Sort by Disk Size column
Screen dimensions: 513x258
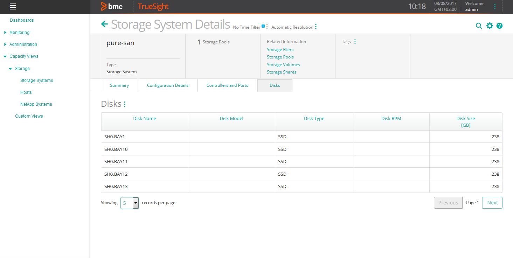[466, 121]
